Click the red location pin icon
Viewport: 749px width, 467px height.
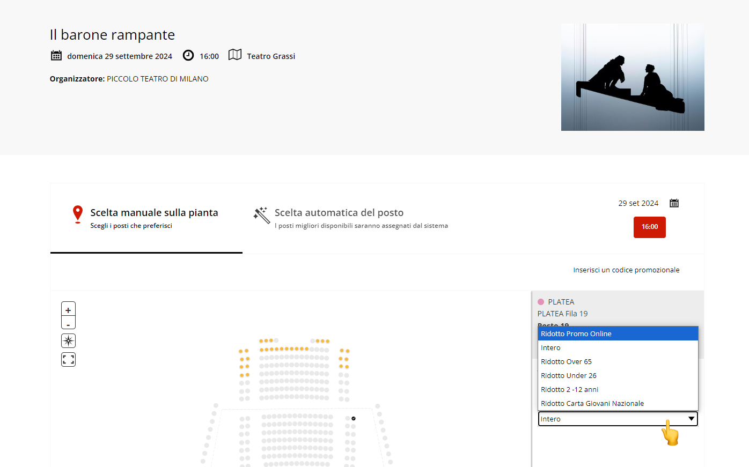coord(78,214)
